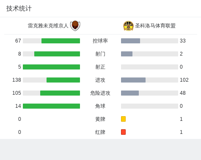Click the gray 危险进攻 bar showing 48
This screenshot has width=201, height=160.
coord(130,93)
